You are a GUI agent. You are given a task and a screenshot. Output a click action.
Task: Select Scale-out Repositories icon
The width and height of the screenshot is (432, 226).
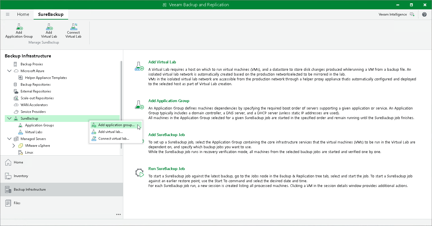point(16,98)
